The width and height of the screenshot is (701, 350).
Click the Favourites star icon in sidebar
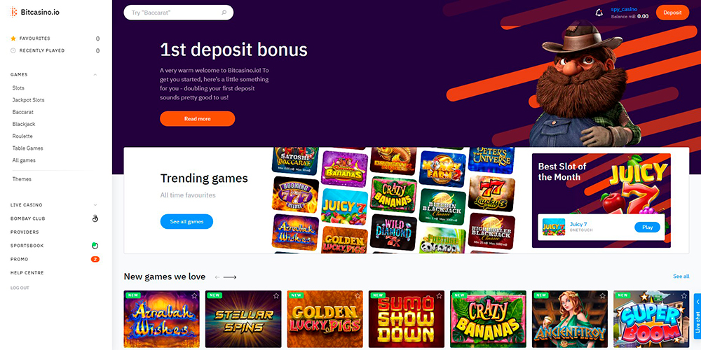[x=13, y=38]
